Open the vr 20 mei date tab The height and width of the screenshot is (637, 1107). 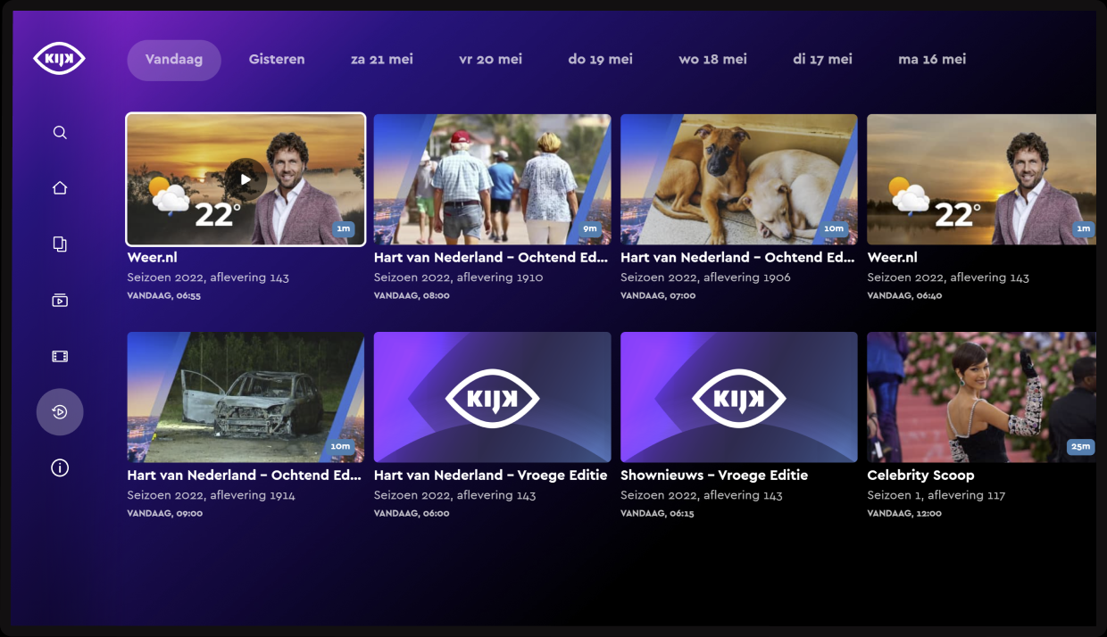[x=490, y=60]
